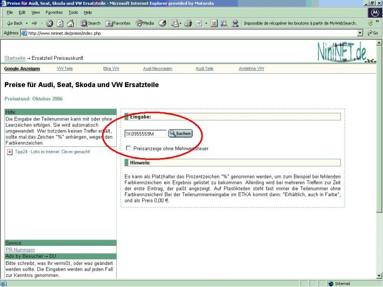Toggle 'Preisanzeige ohne Mehrwertsteuer' checkbox
The height and width of the screenshot is (287, 383).
128,148
